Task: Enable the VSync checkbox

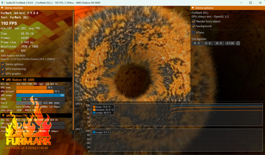Action: (x=194, y=33)
